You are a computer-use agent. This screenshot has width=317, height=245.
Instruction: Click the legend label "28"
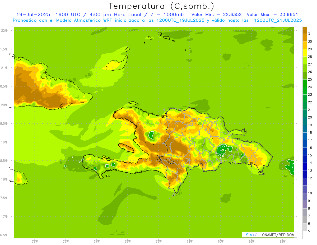coord(310,57)
